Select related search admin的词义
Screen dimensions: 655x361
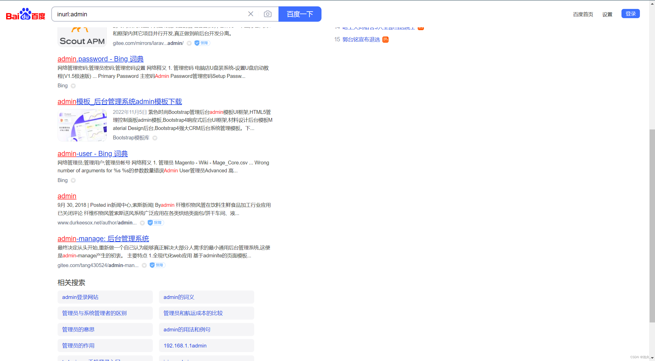coord(207,297)
